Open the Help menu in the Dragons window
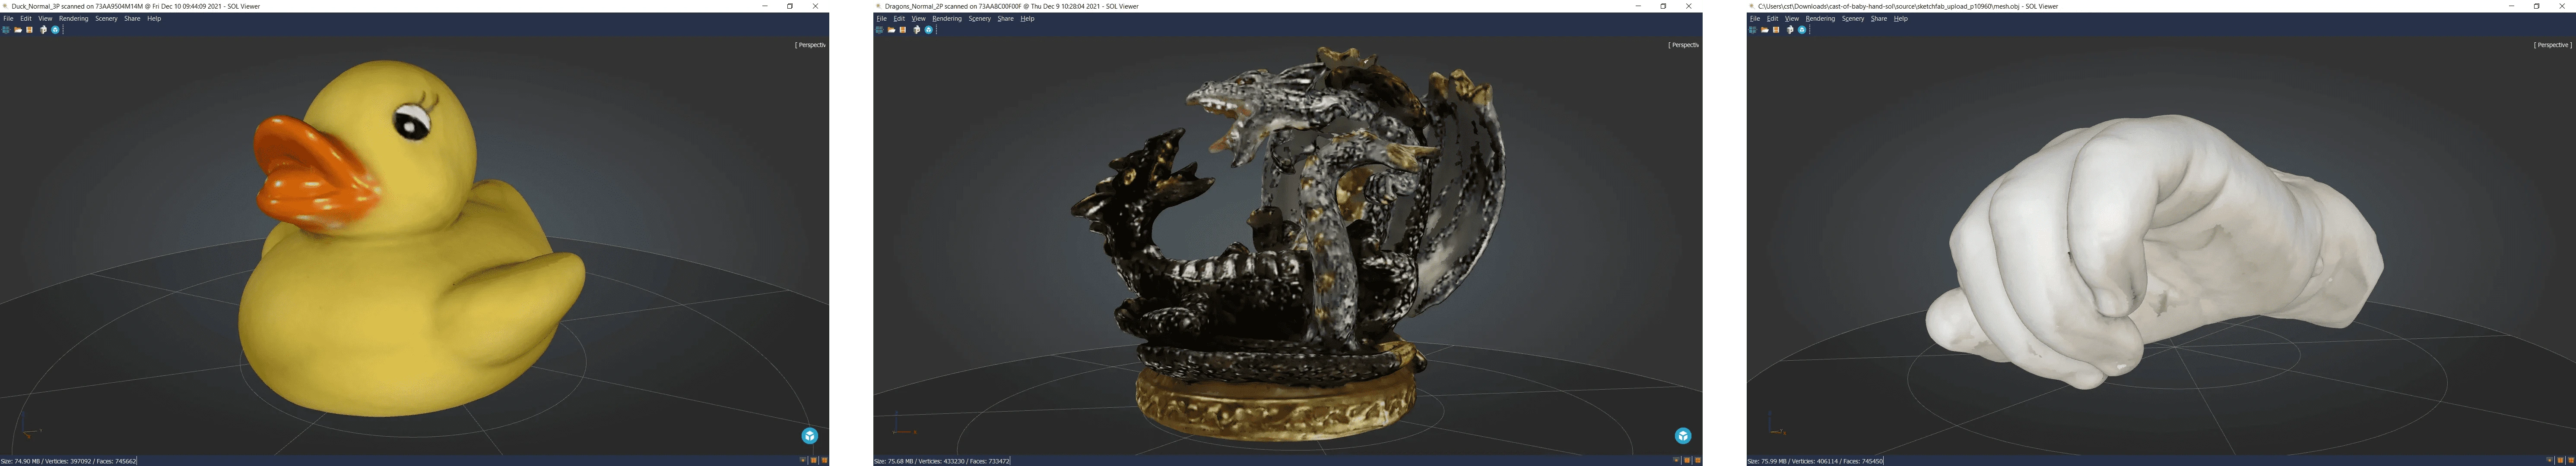The height and width of the screenshot is (466, 2576). [1027, 18]
